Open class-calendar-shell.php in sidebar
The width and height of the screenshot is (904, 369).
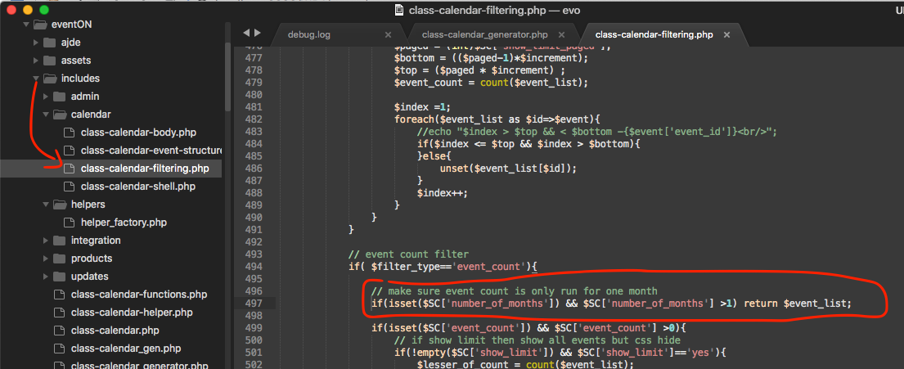[x=137, y=187]
